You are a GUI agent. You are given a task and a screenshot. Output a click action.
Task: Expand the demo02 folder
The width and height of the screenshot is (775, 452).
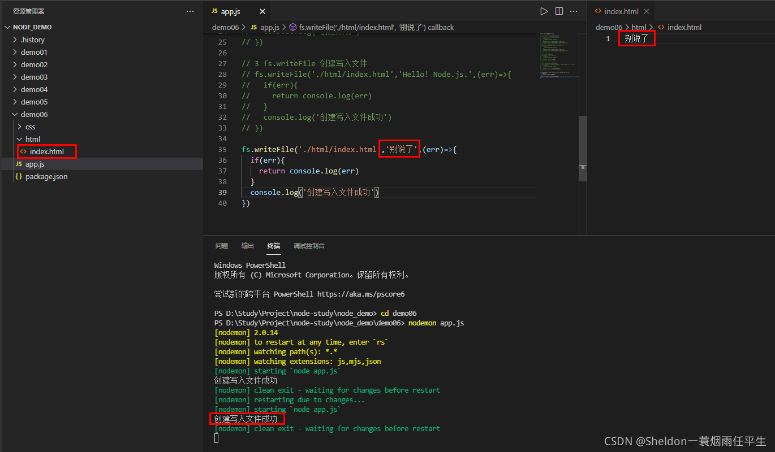click(34, 64)
